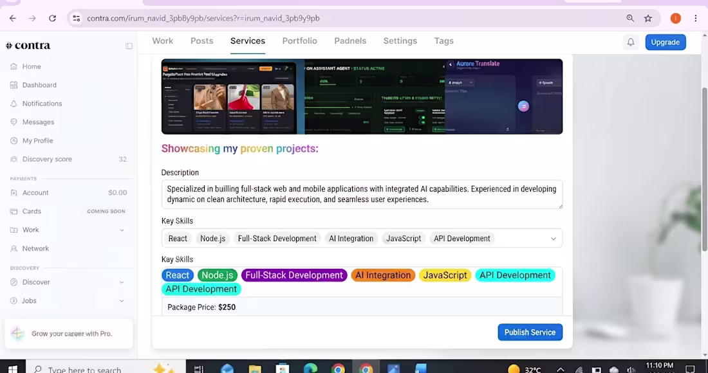
Task: Open the Settings tab
Action: [400, 41]
